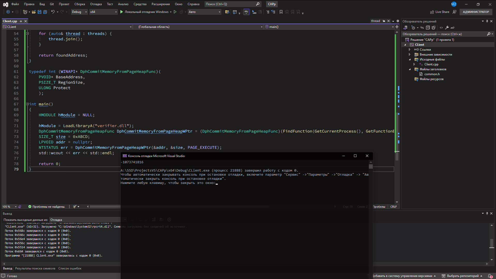Open the Live Share icon
This screenshot has height=279, width=496.
432,12
